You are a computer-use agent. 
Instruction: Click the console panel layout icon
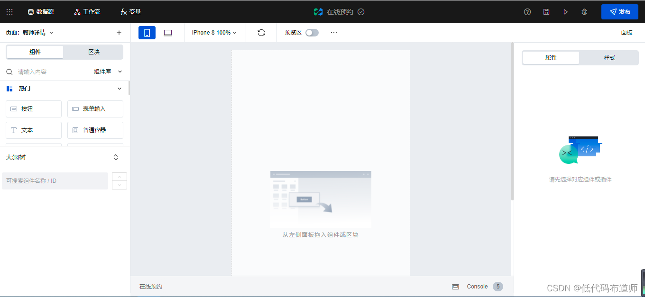[455, 287]
